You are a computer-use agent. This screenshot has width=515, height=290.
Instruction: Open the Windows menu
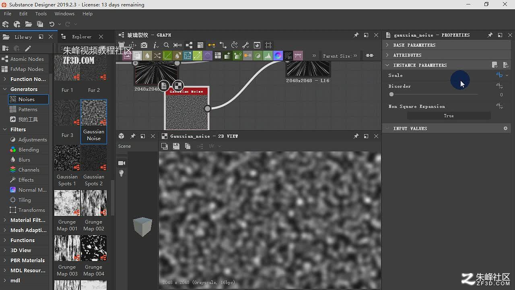point(64,14)
